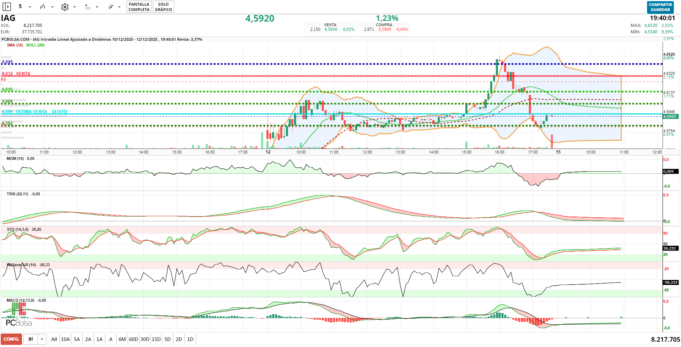The height and width of the screenshot is (347, 681).
Task: Switch to PANTALLA COMPLETA view
Action: (x=139, y=7)
